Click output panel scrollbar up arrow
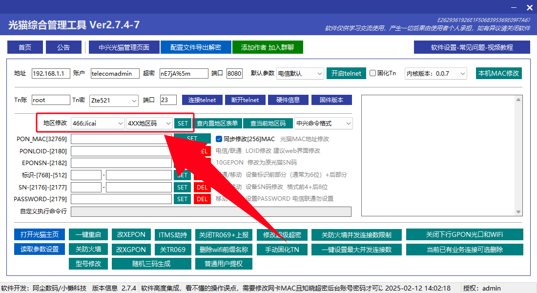 click(518, 100)
